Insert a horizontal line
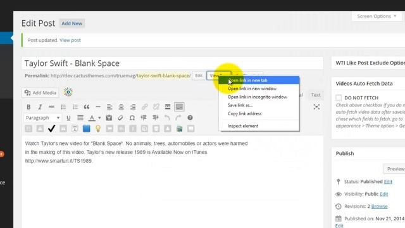Viewport: 405px width, 228px height. click(x=98, y=107)
